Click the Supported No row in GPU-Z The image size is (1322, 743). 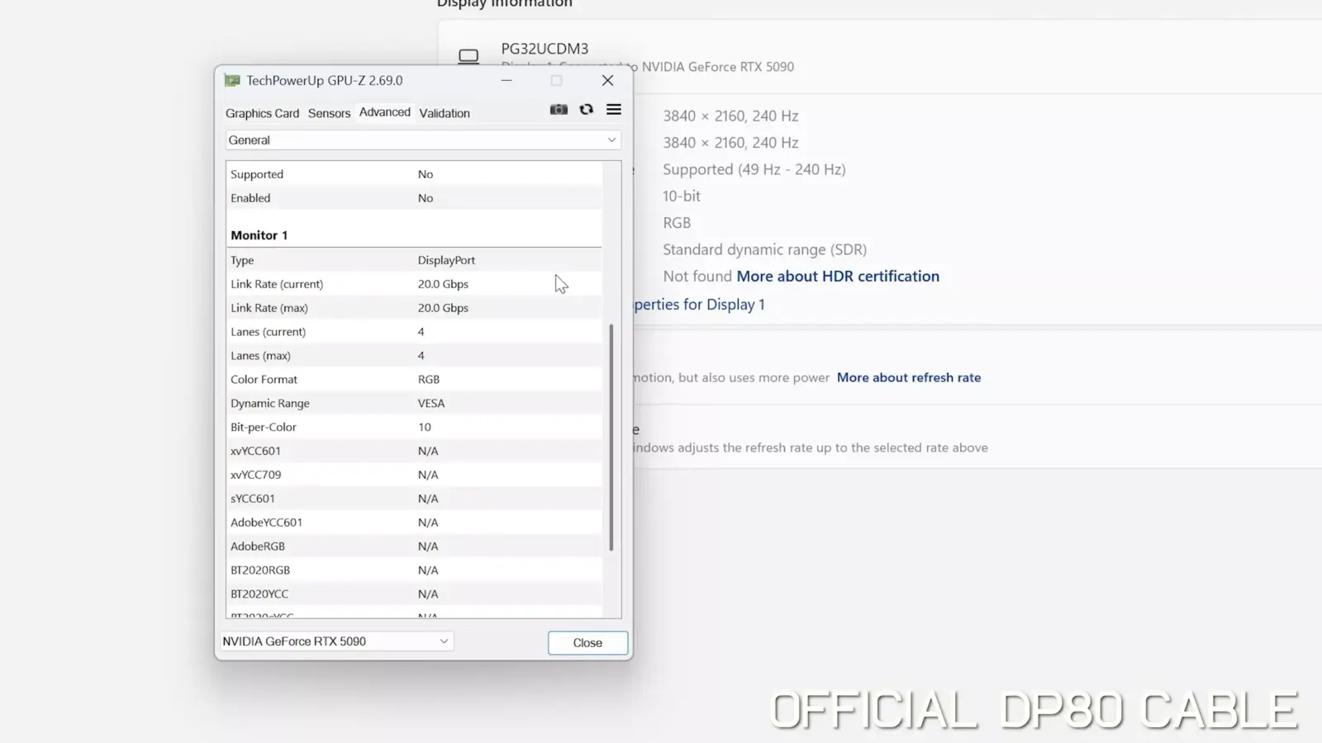click(x=414, y=174)
